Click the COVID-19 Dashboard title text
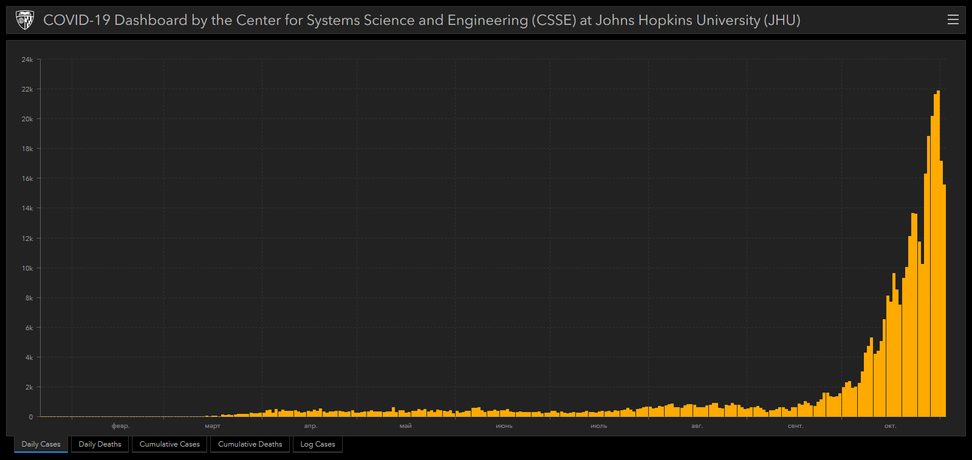 point(422,20)
